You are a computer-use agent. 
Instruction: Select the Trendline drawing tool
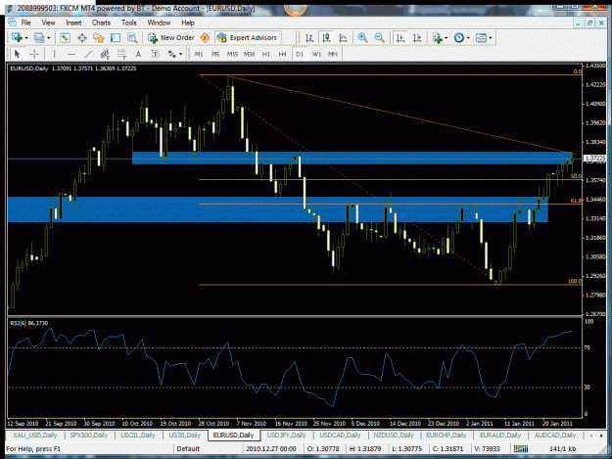(88, 54)
